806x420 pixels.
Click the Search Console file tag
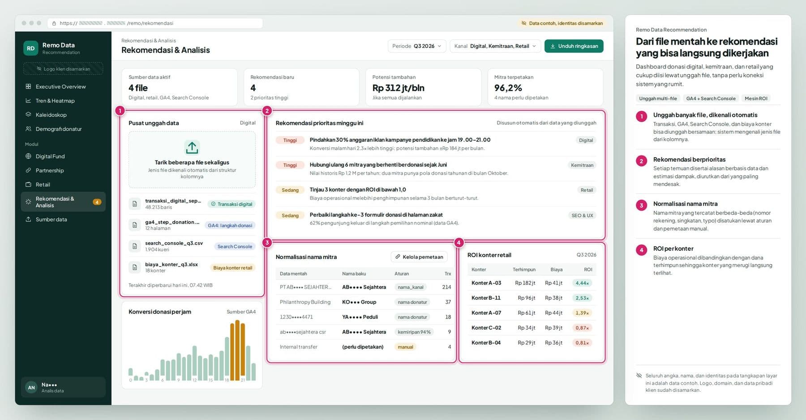(x=235, y=246)
